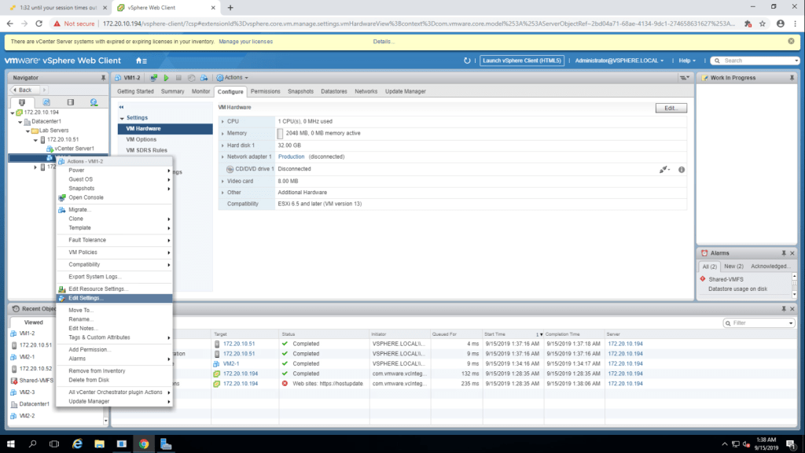Click the CD/DVD drive info icon
The height and width of the screenshot is (453, 805).
tap(682, 169)
